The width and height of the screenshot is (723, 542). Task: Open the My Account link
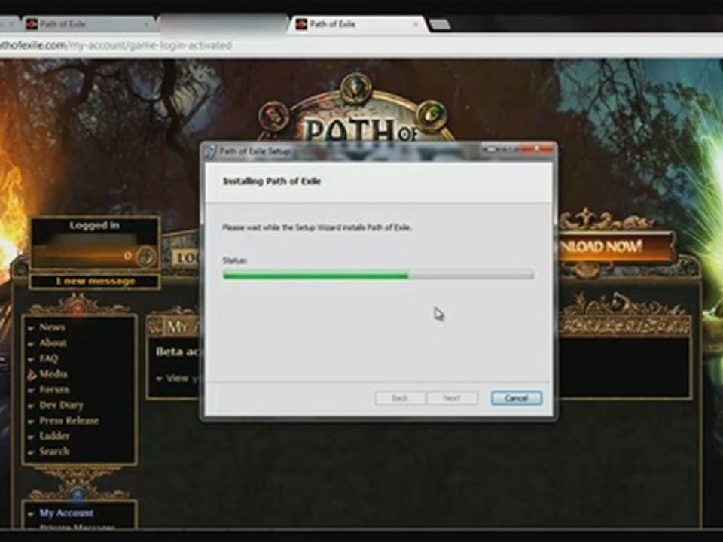pos(66,513)
